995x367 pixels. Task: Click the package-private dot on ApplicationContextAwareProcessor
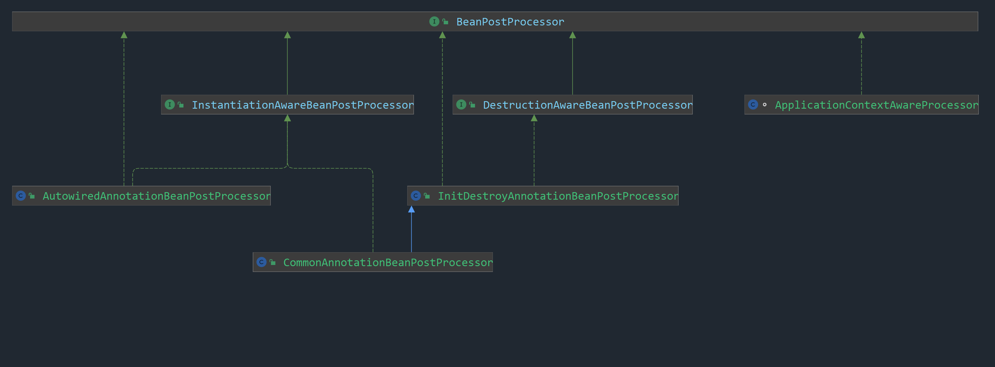[764, 105]
